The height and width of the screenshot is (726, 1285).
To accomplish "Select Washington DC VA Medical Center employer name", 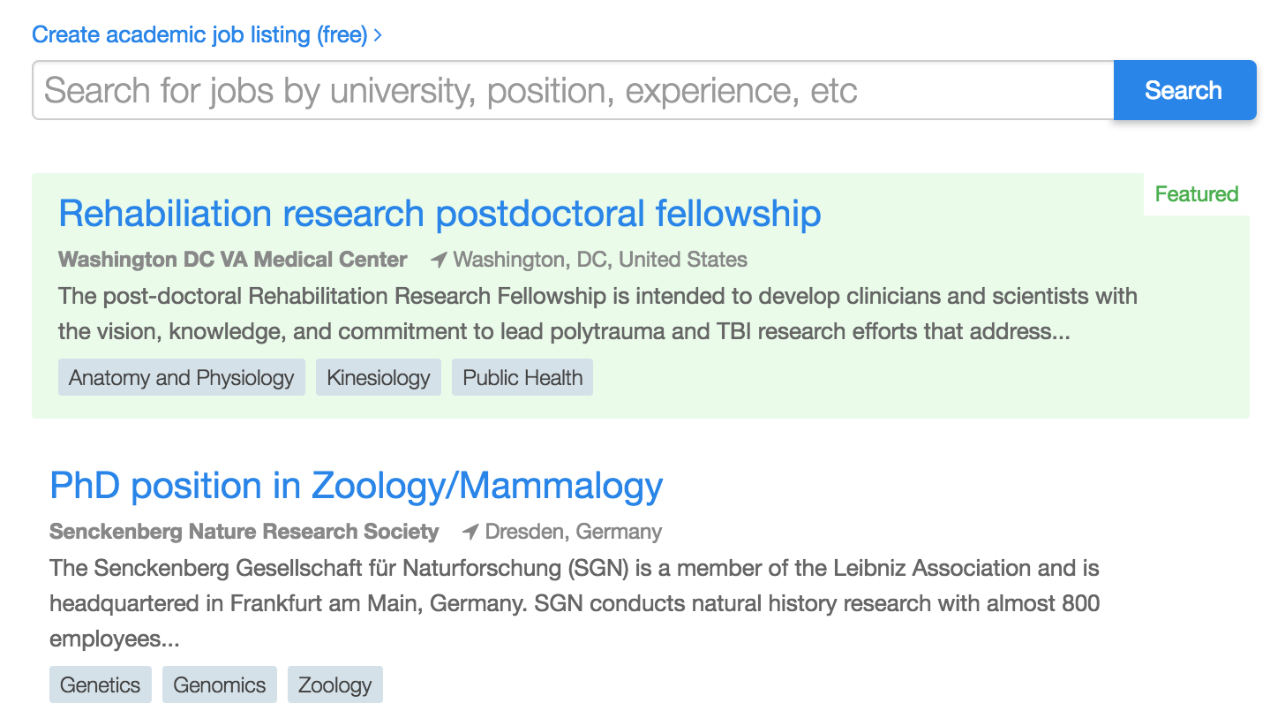I will tap(233, 260).
